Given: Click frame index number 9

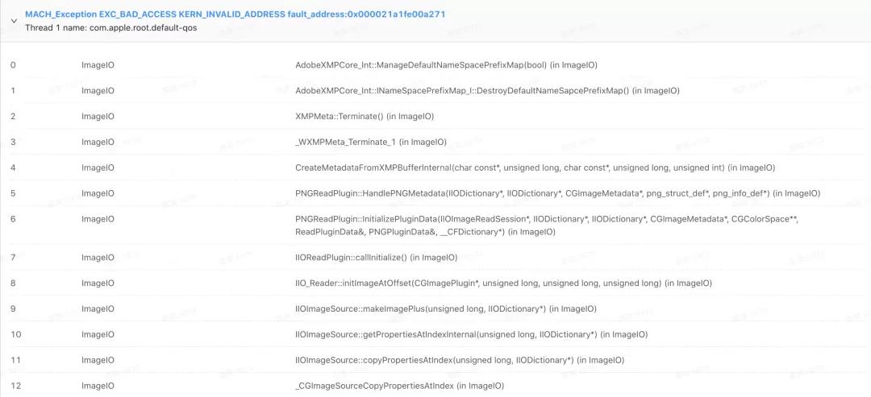Looking at the screenshot, I should point(13,309).
